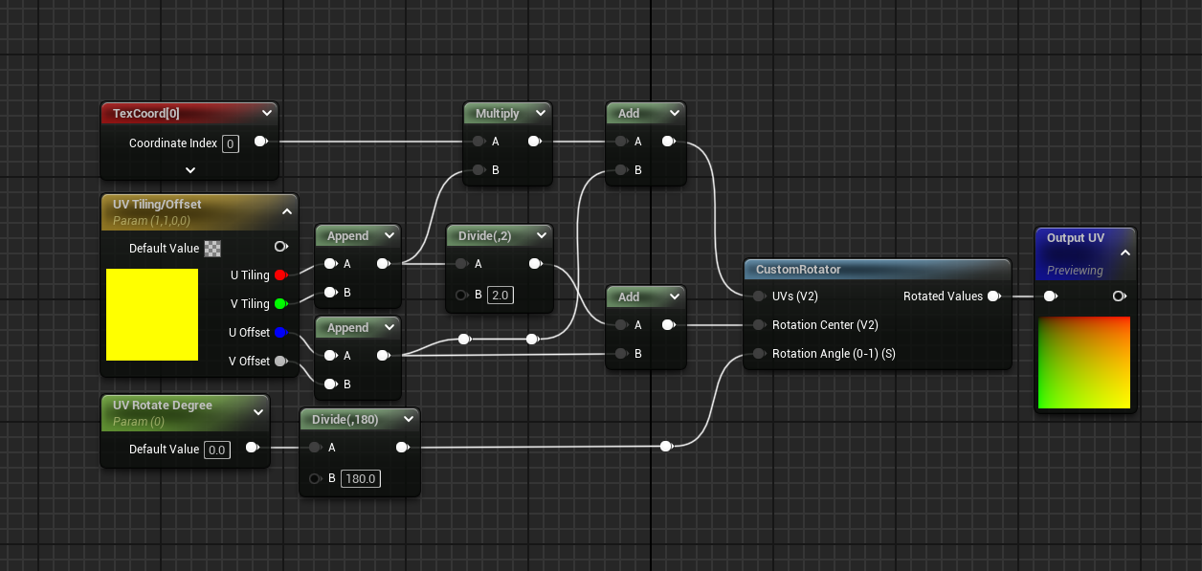This screenshot has height=571, width=1202.
Task: Collapse the UV Tiling/Offset node preview chevron
Action: [286, 212]
